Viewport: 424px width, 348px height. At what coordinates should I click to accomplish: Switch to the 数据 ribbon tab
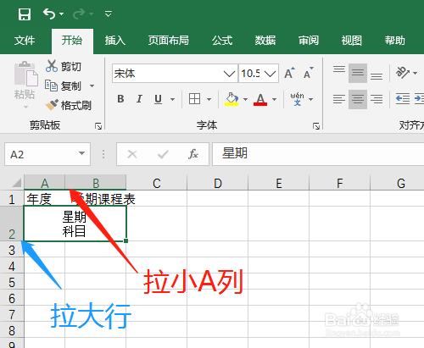point(265,41)
